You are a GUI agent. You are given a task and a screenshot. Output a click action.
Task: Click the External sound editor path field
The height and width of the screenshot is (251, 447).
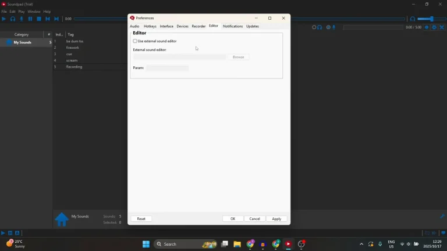[180, 57]
